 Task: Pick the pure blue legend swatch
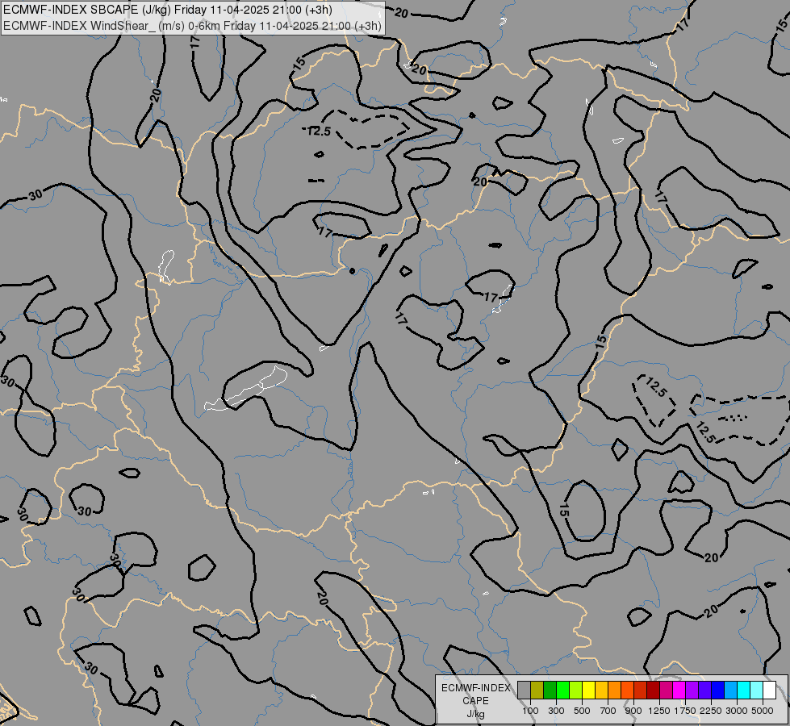[717, 690]
